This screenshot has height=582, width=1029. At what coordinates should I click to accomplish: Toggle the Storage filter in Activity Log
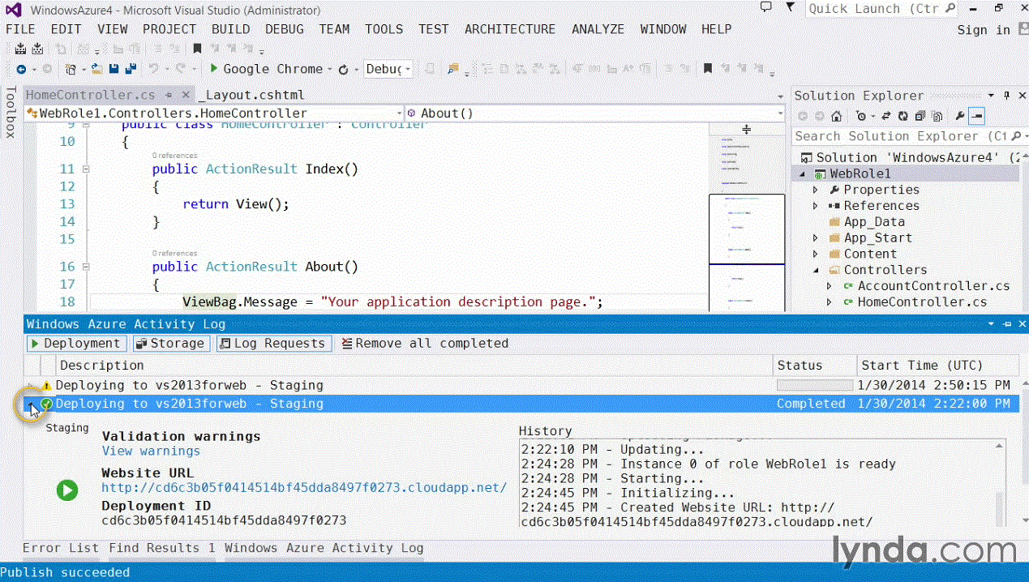(x=171, y=344)
